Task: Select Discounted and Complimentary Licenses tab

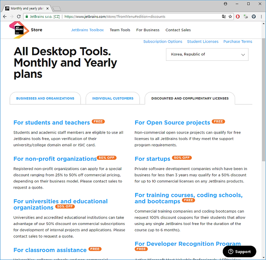Action: (x=190, y=98)
